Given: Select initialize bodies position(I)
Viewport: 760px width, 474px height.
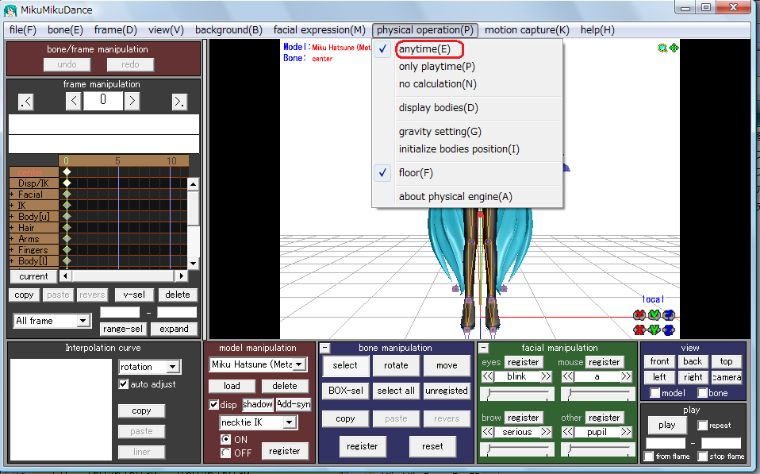Looking at the screenshot, I should pos(459,149).
